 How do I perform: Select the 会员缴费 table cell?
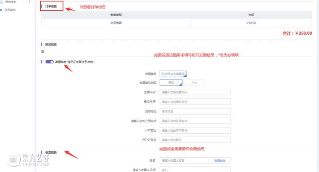[116, 23]
